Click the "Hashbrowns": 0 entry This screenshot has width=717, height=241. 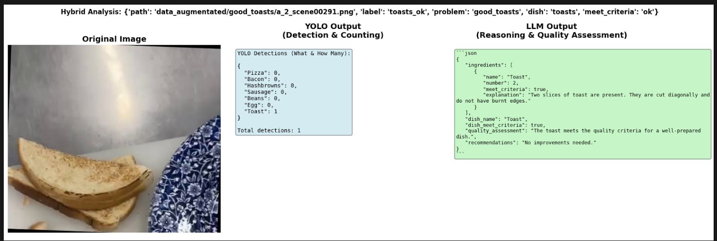tap(270, 86)
